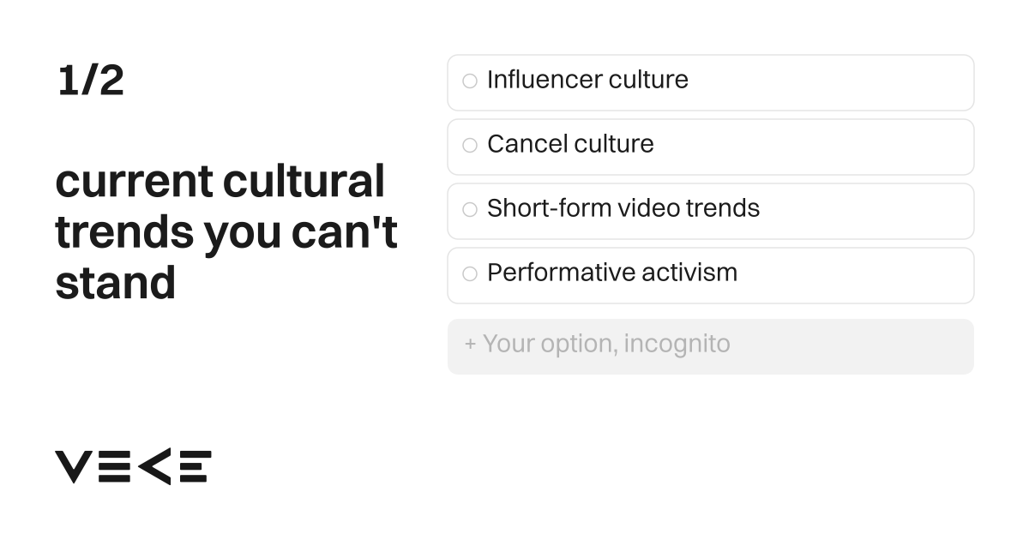Click the "Short-form video trends" label text
This screenshot has height=540, width=1029.
point(623,208)
